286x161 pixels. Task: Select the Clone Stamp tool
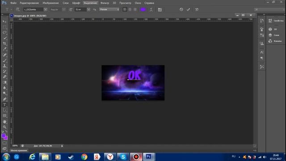4,66
